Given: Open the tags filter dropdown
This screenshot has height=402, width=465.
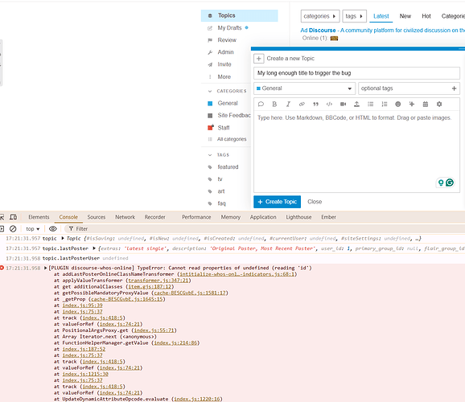Looking at the screenshot, I should 355,16.
